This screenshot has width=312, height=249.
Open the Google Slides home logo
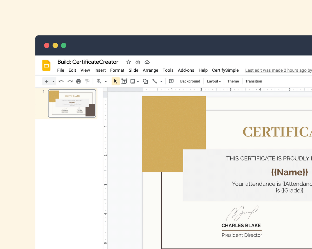pyautogui.click(x=46, y=65)
